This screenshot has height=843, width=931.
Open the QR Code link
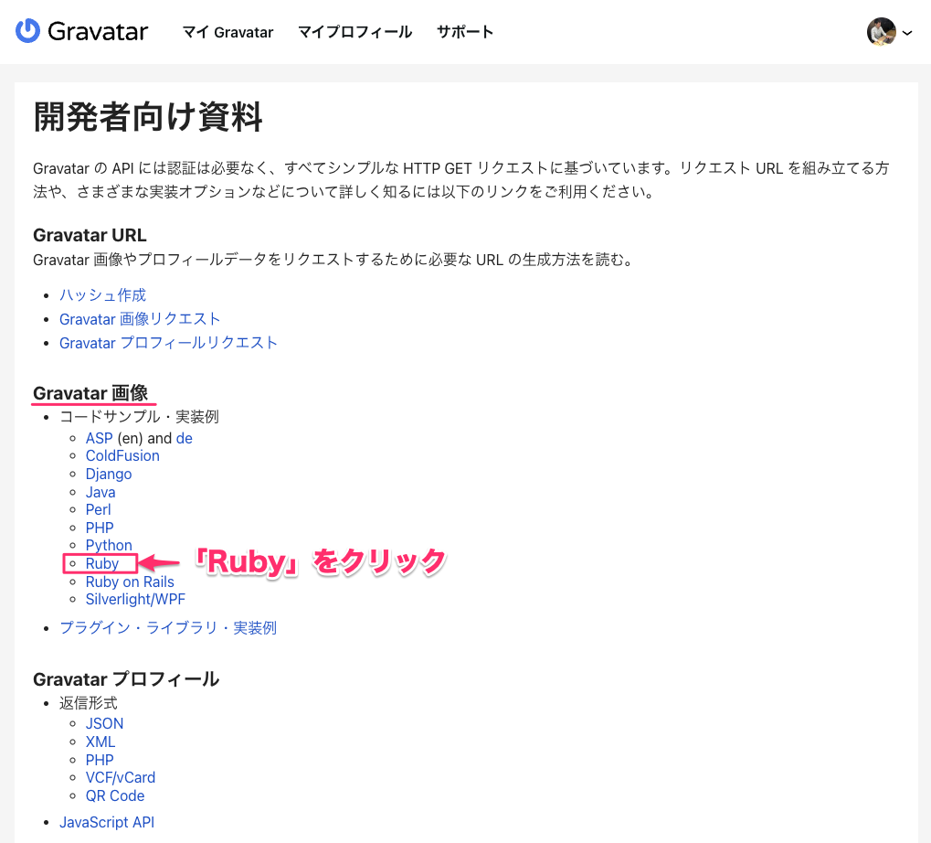115,796
